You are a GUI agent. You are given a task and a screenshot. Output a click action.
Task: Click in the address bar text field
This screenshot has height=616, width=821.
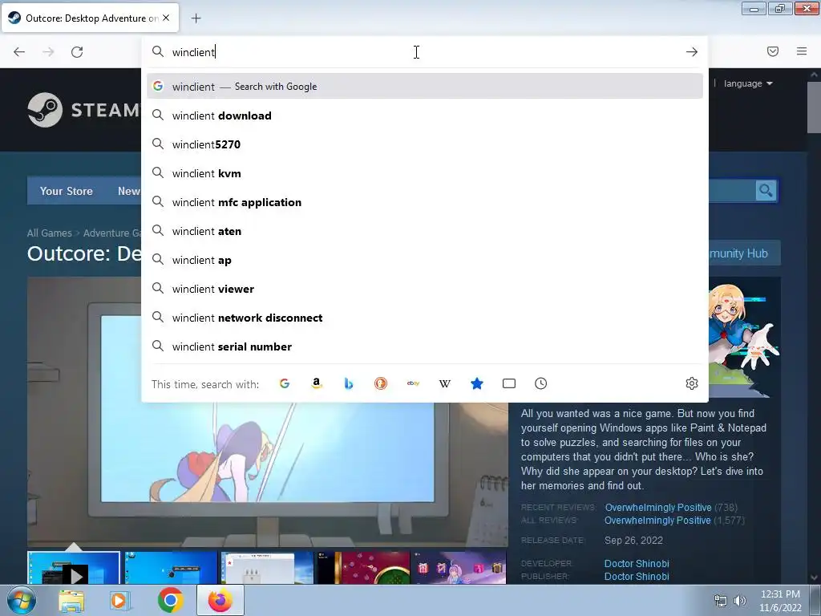pyautogui.click(x=425, y=52)
